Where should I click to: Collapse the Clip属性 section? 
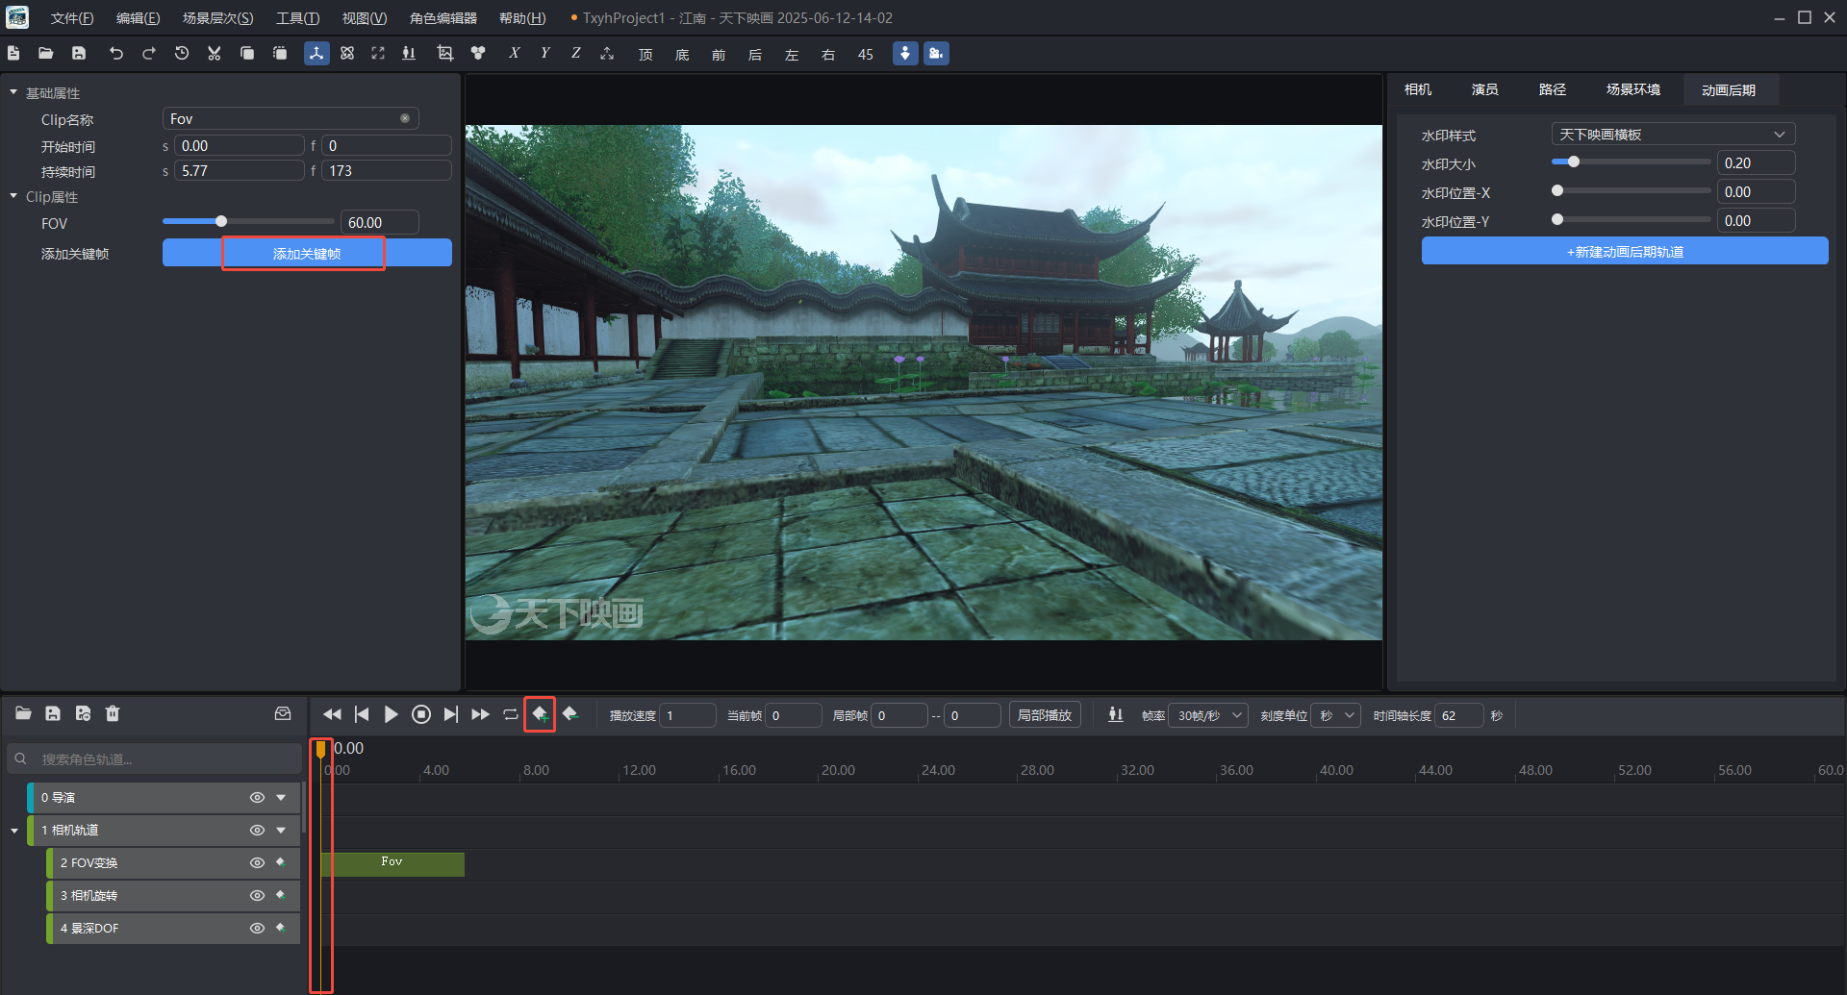click(13, 196)
